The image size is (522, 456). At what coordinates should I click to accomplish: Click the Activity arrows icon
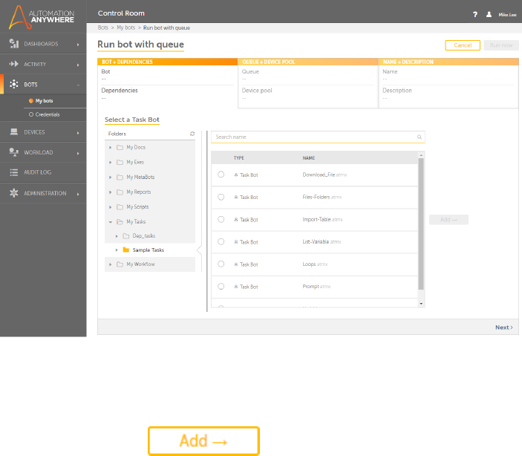pyautogui.click(x=13, y=64)
